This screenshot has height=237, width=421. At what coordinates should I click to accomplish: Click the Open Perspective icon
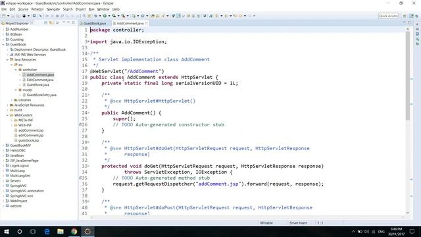(x=405, y=16)
